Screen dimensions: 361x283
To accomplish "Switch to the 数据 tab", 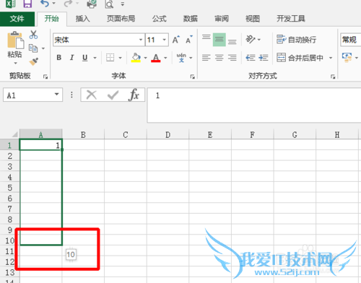I will click(191, 19).
